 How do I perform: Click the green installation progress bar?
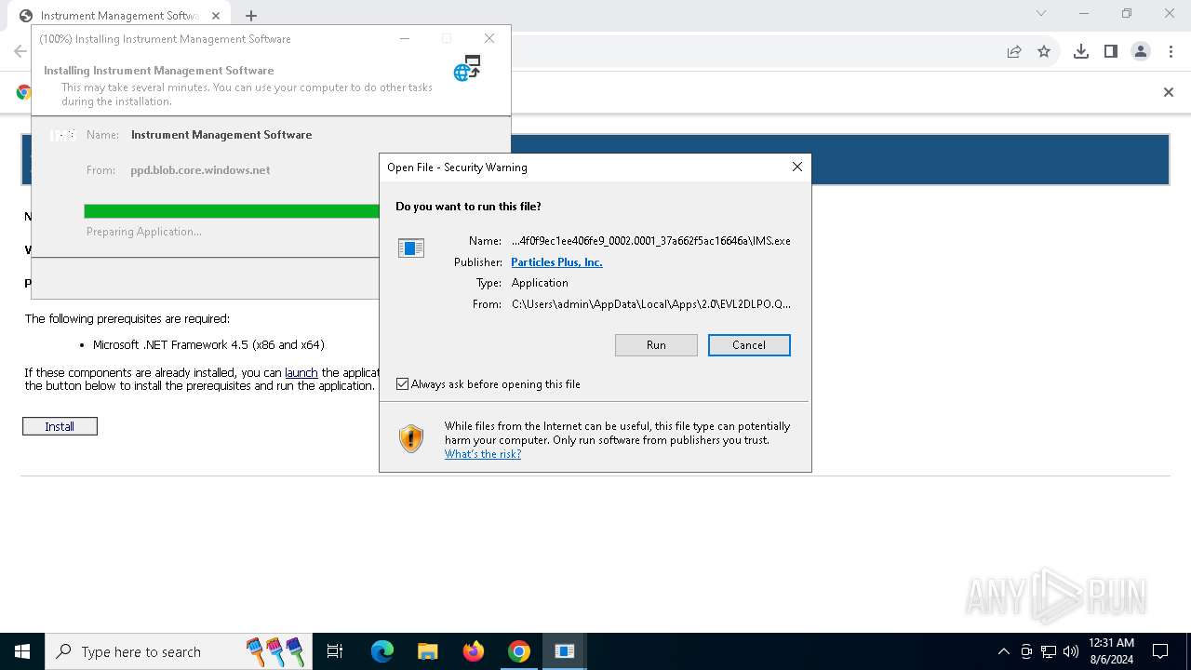click(x=232, y=211)
